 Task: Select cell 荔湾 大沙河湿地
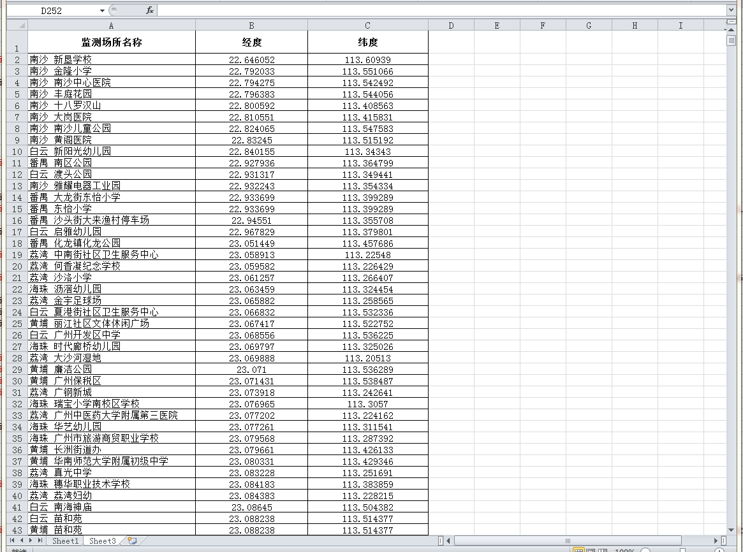pos(112,358)
